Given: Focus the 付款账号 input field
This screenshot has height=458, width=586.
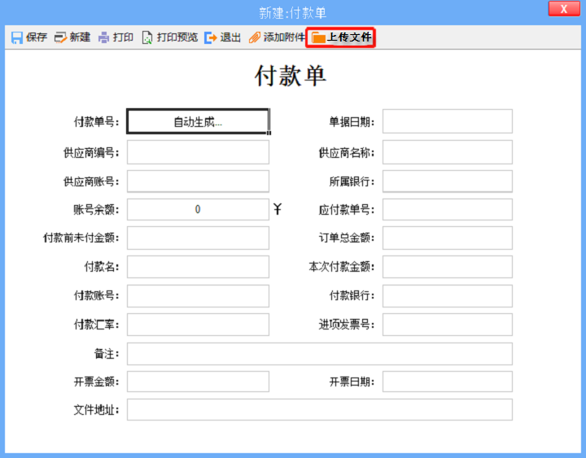Looking at the screenshot, I should tap(198, 296).
